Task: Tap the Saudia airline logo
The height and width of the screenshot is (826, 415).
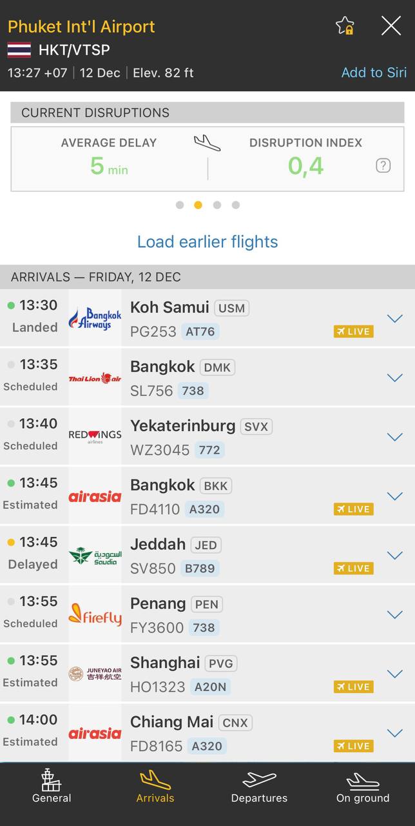Action: click(95, 556)
